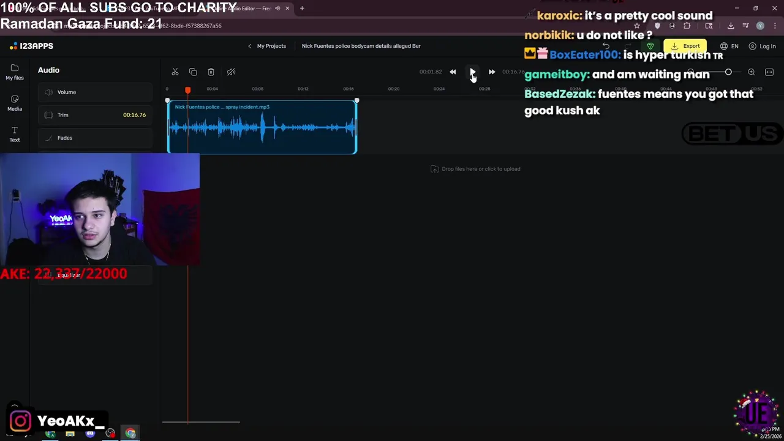Open the Trim audio setting
The width and height of the screenshot is (784, 441).
[x=95, y=115]
